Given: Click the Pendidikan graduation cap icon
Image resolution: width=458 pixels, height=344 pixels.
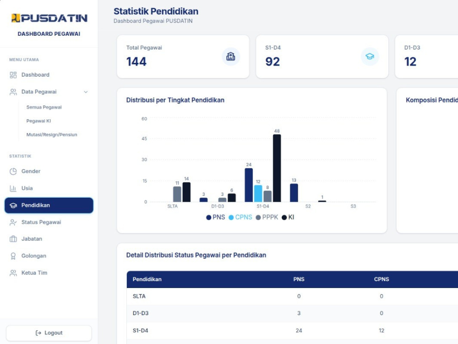Looking at the screenshot, I should [x=13, y=205].
